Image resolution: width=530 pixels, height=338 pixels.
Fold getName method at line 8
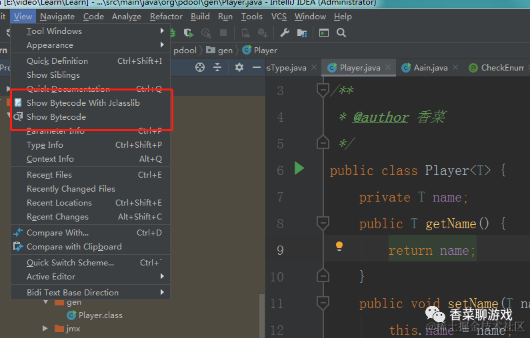coord(323,223)
